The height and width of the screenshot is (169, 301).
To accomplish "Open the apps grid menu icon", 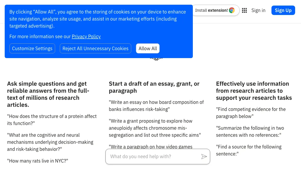I will coord(244,11).
